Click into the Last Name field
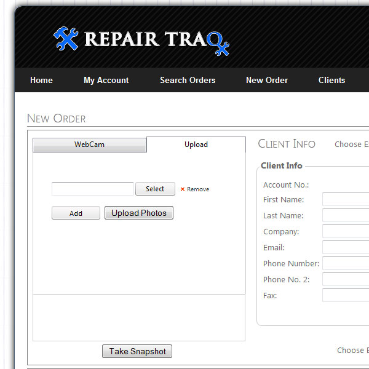Screen dimensions: 369x369 point(346,215)
